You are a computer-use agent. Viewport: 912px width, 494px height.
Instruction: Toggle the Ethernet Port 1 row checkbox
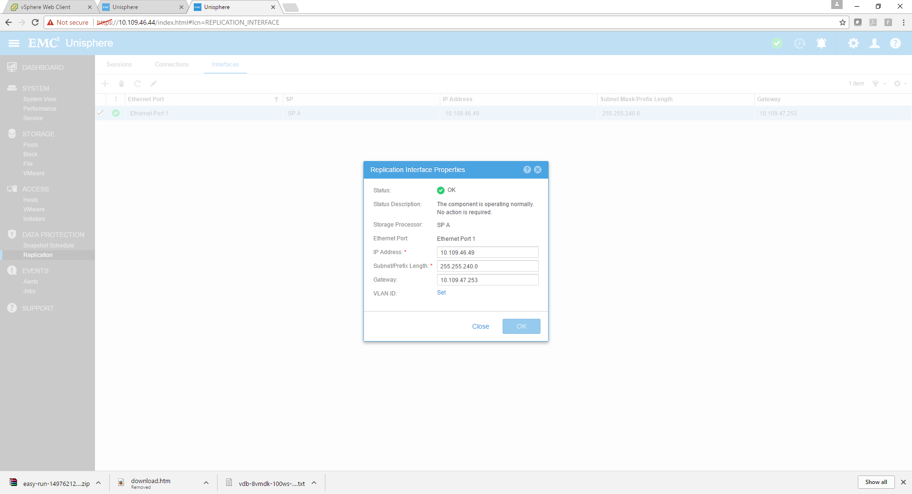(x=100, y=113)
